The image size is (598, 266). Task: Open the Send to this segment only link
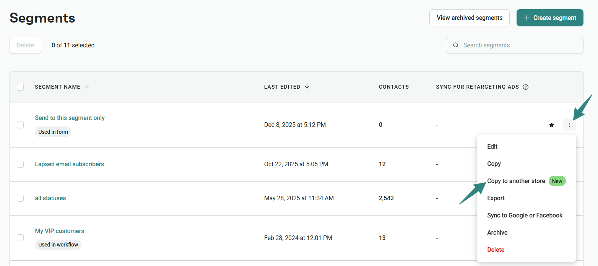click(70, 118)
